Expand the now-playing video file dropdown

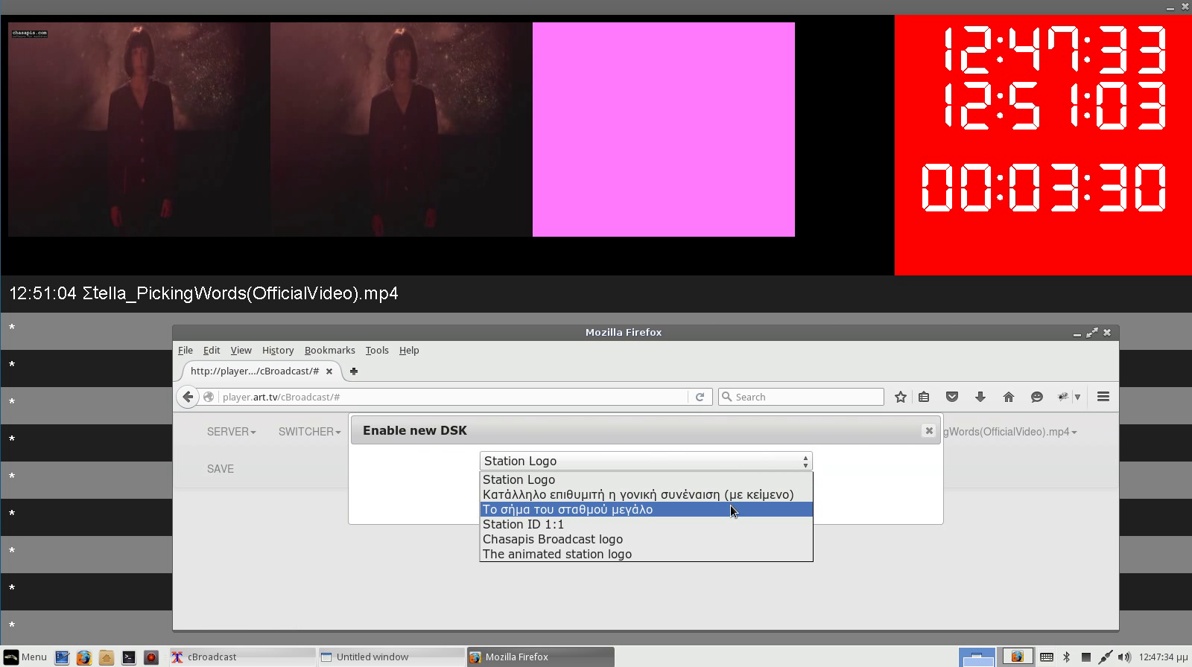[1009, 432]
